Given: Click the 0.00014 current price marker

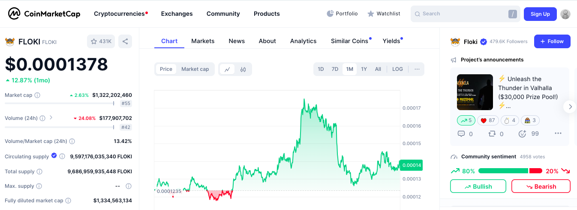Looking at the screenshot, I should pyautogui.click(x=412, y=165).
